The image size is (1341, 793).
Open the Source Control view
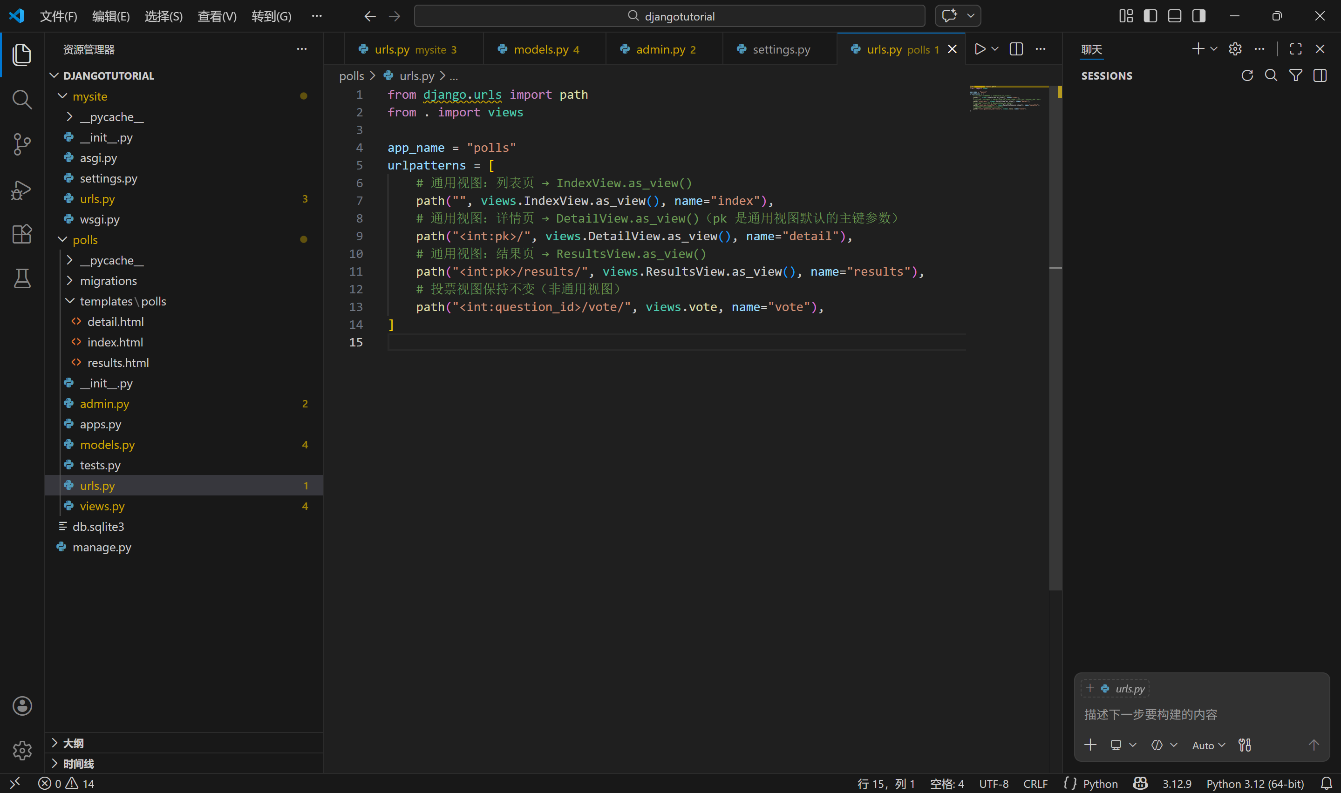click(22, 144)
